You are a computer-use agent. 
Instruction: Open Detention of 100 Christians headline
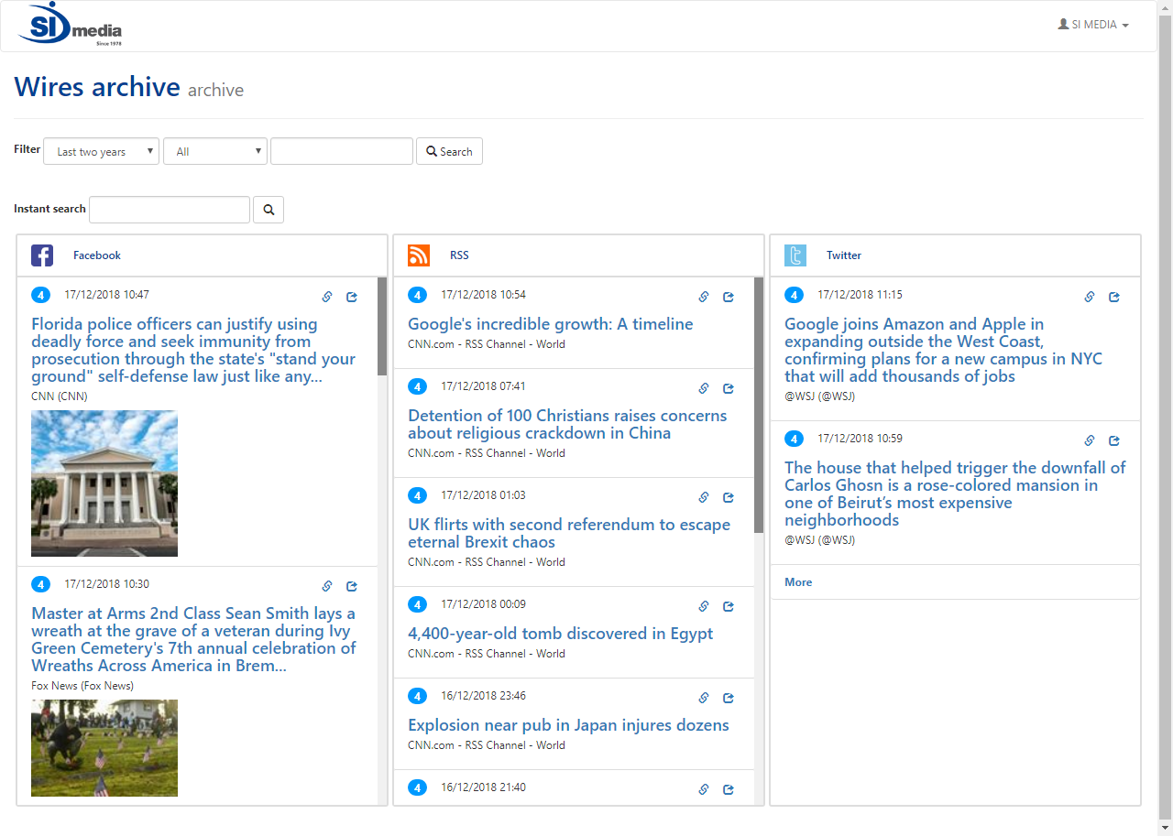click(567, 424)
